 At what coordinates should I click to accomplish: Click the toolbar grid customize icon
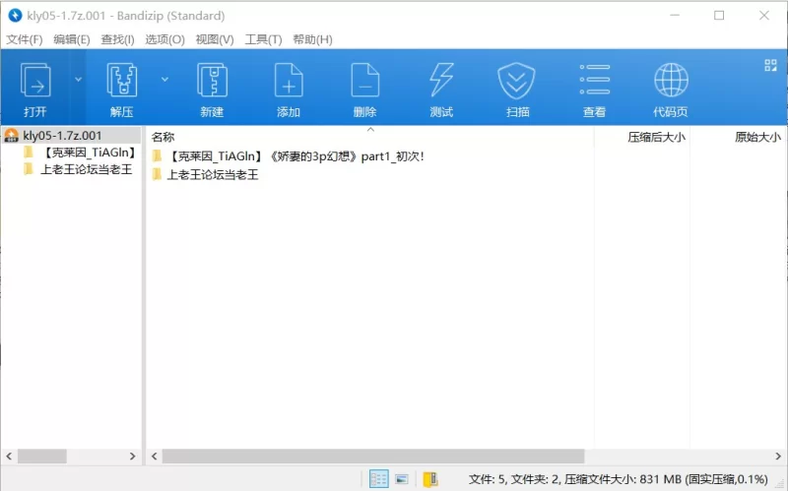click(770, 65)
